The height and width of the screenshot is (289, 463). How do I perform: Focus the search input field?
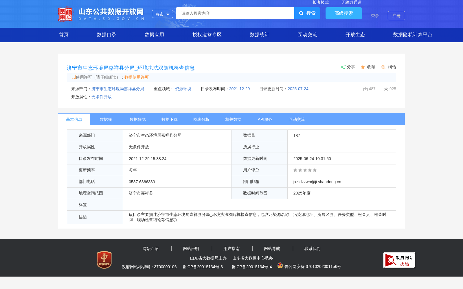(x=235, y=13)
